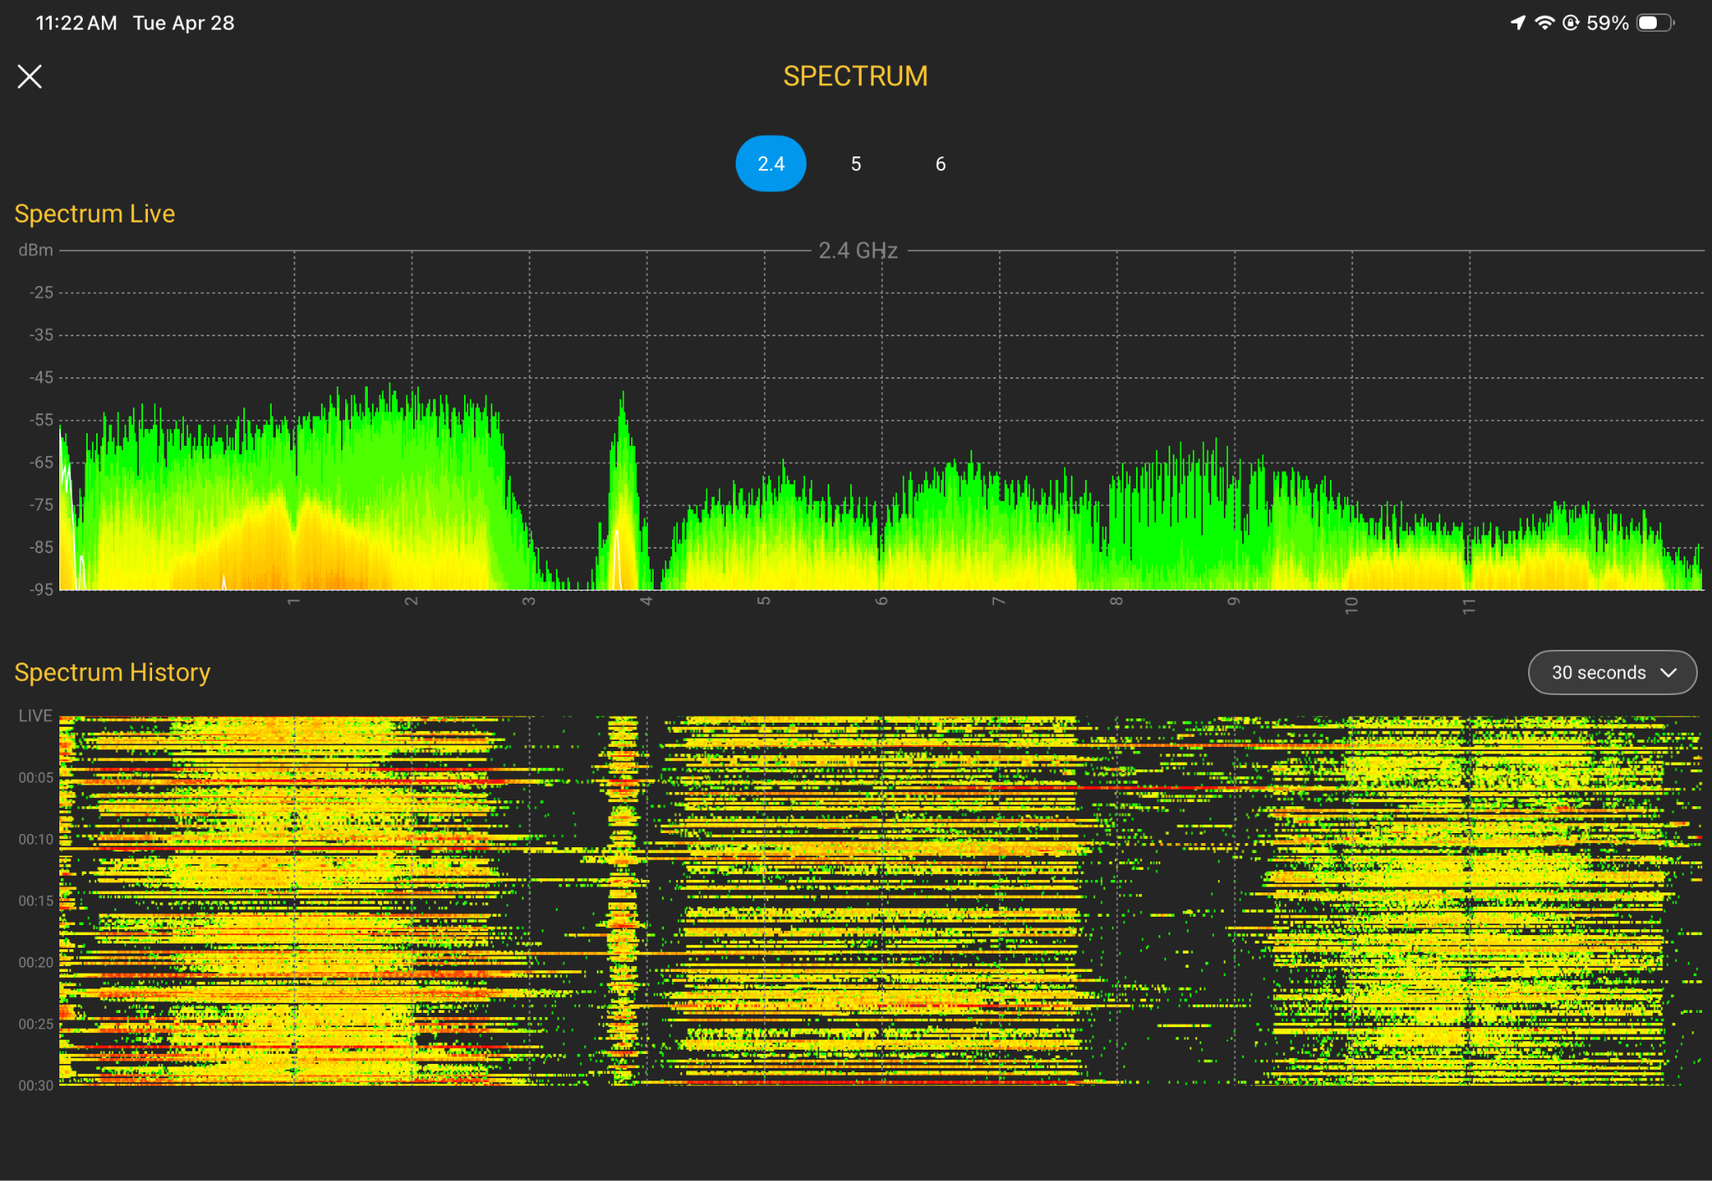
Task: Open the 30 seconds history duration dropdown
Action: [1613, 672]
